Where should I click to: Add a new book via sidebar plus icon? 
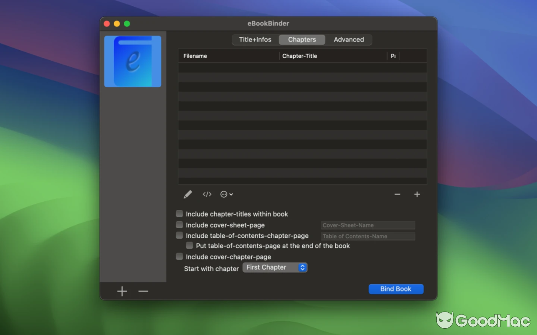(122, 291)
